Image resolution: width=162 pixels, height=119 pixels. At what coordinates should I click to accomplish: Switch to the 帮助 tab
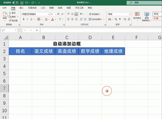coord(90,8)
